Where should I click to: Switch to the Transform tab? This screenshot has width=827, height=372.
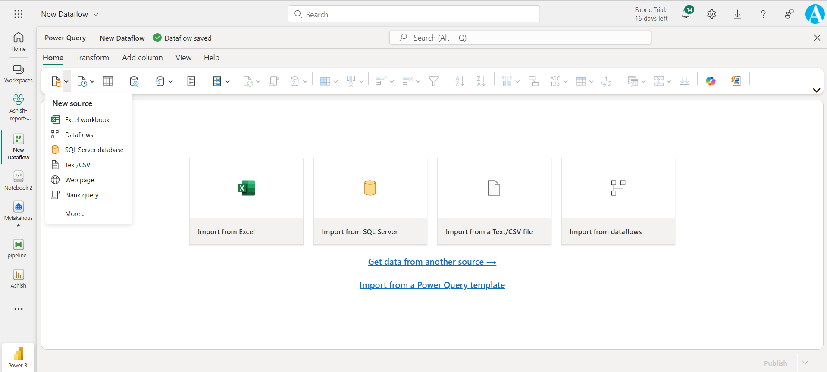[x=92, y=58]
